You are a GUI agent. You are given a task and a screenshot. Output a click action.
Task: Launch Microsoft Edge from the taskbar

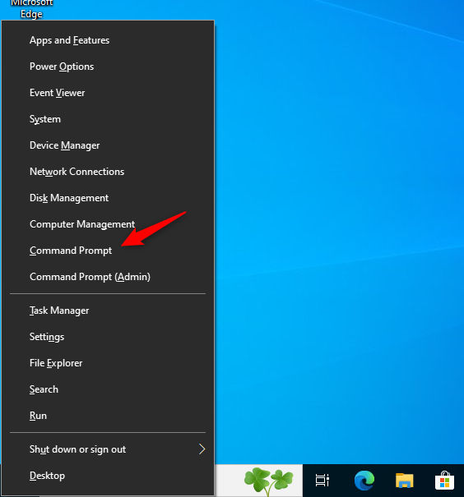tap(364, 481)
